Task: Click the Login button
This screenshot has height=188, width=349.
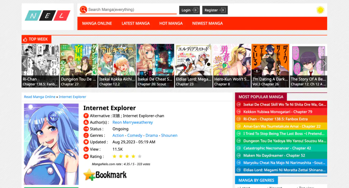Action: point(189,10)
